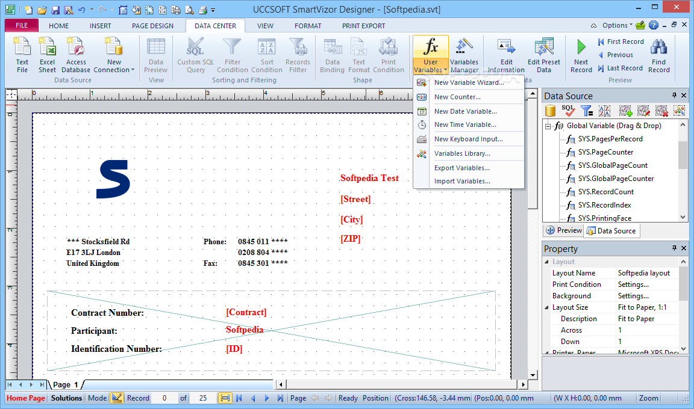Image resolution: width=694 pixels, height=409 pixels.
Task: Click the new document icon in quick access toolbar
Action: coord(28,9)
